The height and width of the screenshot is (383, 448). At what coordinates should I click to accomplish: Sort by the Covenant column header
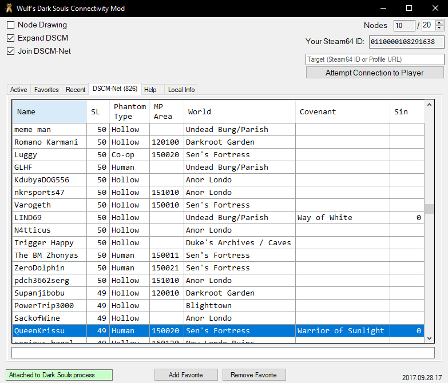click(x=343, y=111)
